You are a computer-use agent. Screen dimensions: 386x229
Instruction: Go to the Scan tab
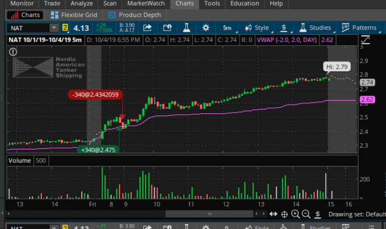tap(110, 4)
